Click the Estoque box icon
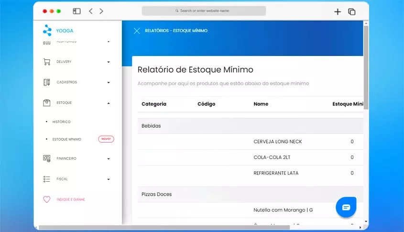Image resolution: width=404 pixels, height=232 pixels. pos(47,103)
